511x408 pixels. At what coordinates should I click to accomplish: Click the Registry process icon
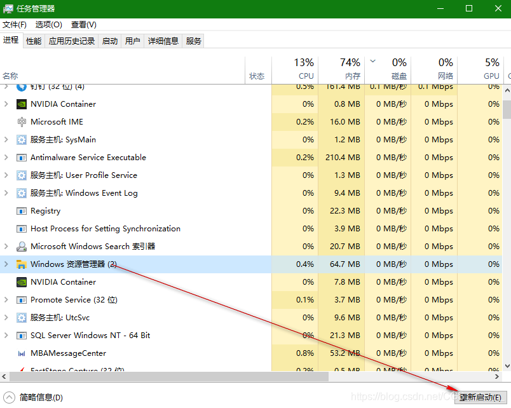[x=22, y=211]
